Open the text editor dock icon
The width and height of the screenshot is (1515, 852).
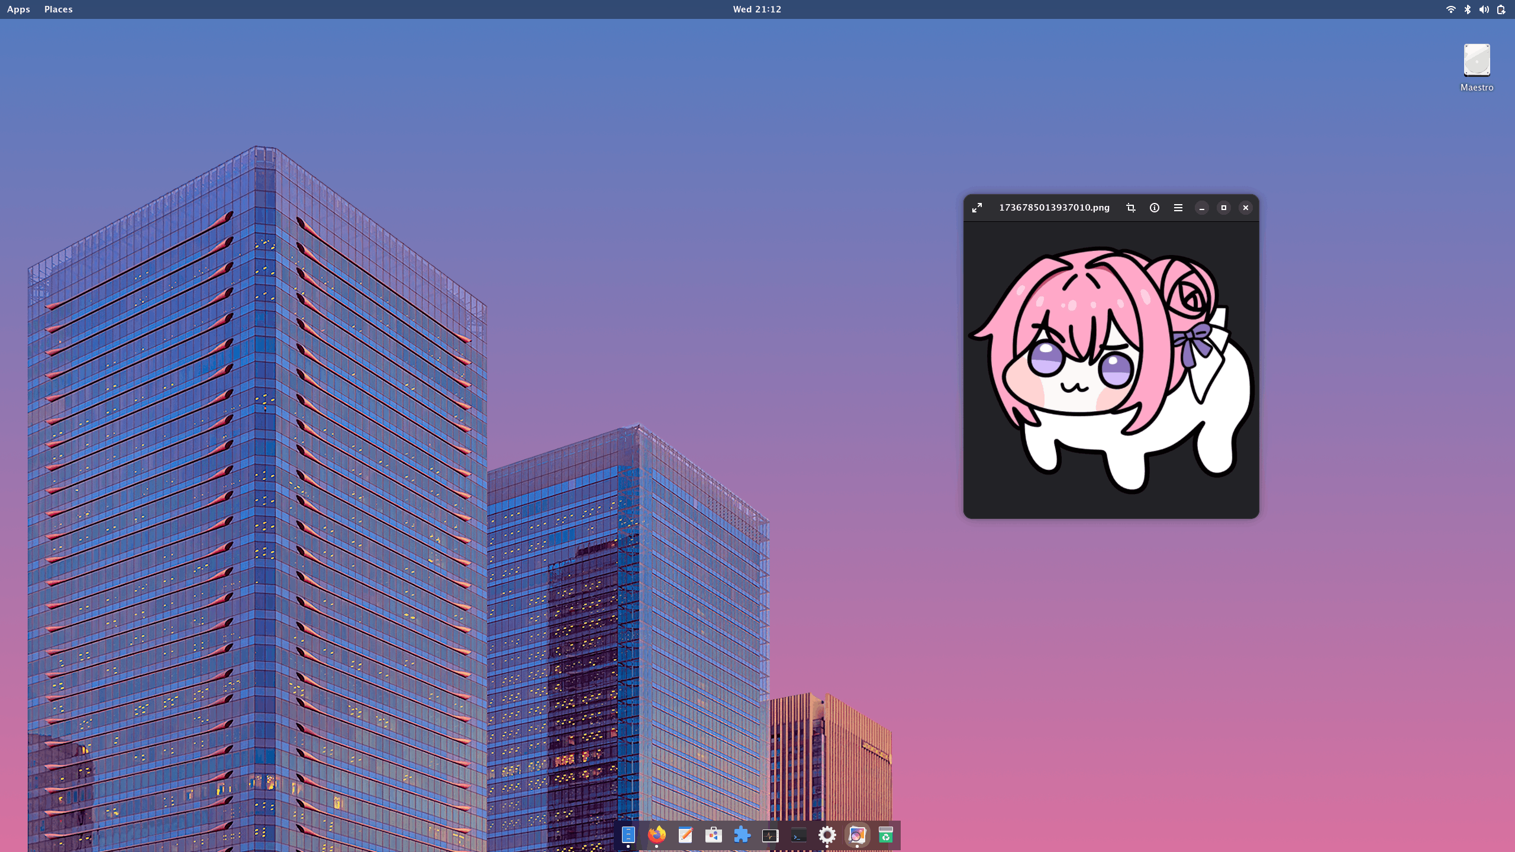(685, 835)
